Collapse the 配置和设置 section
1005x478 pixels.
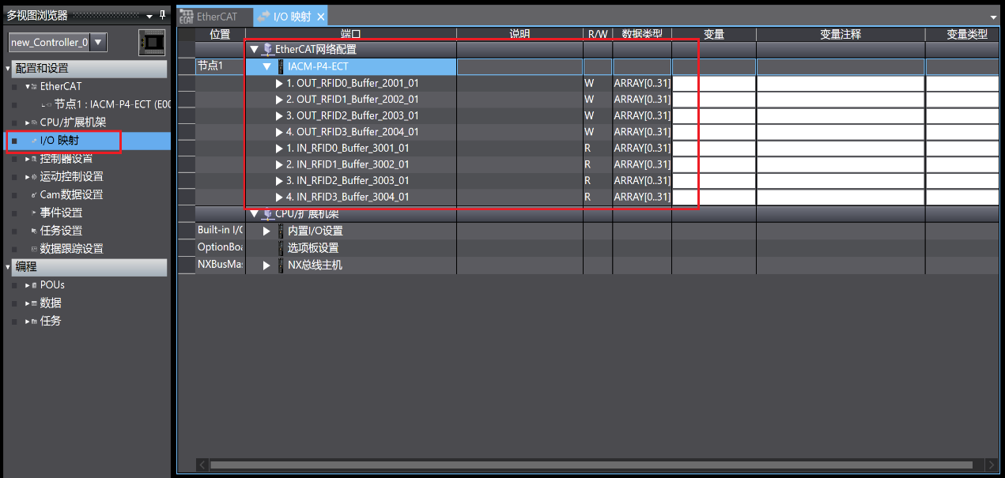[x=9, y=69]
